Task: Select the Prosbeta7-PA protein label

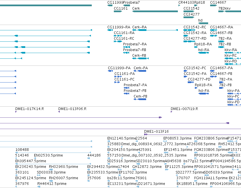Action: point(135,85)
